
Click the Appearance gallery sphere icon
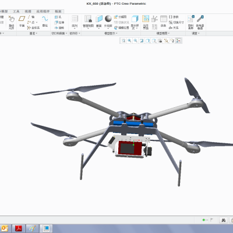point(108,22)
